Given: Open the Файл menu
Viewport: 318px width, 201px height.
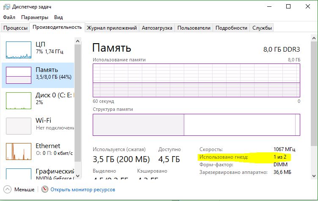Looking at the screenshot, I should 9,17.
